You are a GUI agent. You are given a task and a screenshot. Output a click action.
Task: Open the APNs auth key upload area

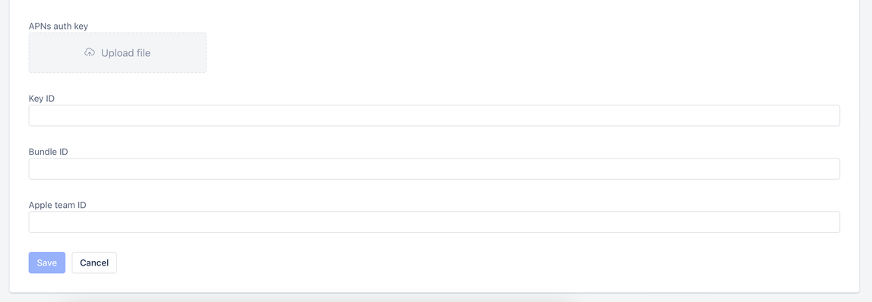pyautogui.click(x=117, y=53)
